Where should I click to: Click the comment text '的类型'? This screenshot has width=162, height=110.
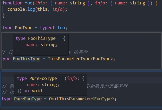[x=81, y=52]
